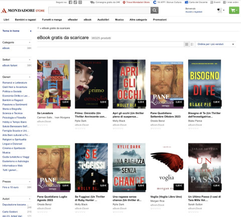The height and width of the screenshot is (217, 241).
Task: Switch to list view of products
Action: coord(192,44)
